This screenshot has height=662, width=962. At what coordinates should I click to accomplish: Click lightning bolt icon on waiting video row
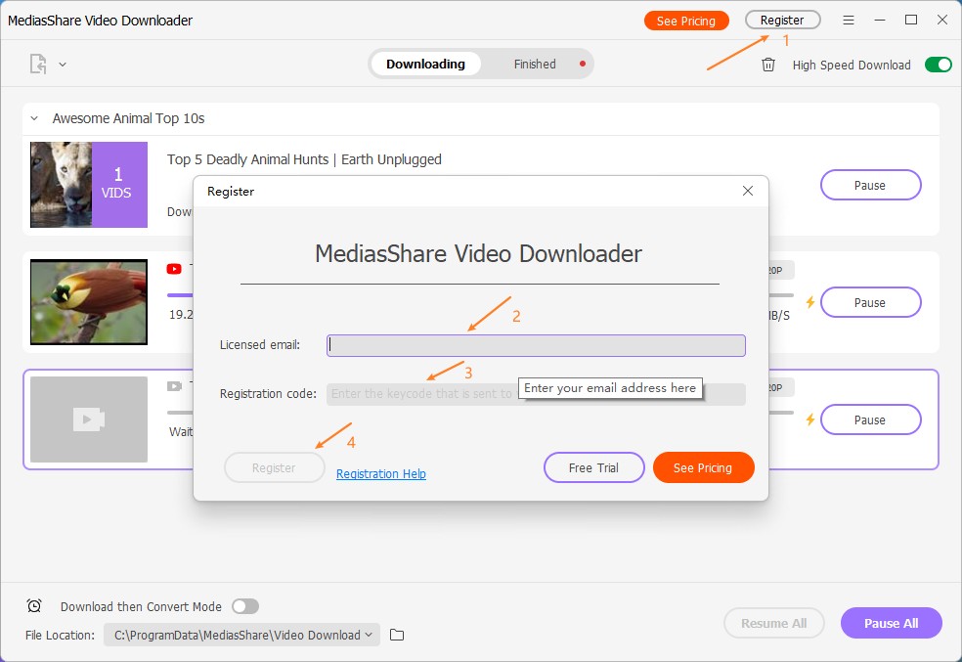pos(809,419)
